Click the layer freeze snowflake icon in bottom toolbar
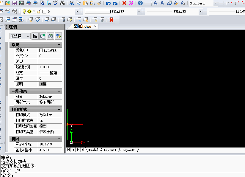245x177 pixels. click(x=79, y=20)
